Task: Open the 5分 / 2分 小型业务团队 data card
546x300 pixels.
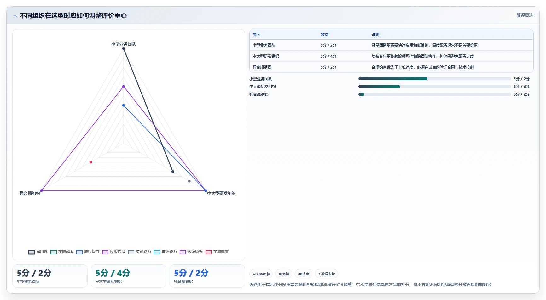Action: click(x=50, y=276)
